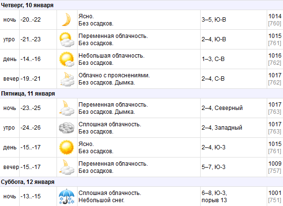Select the 'Суббота, 12 января' day header
This screenshot has height=206, width=283.
[x=28, y=182]
